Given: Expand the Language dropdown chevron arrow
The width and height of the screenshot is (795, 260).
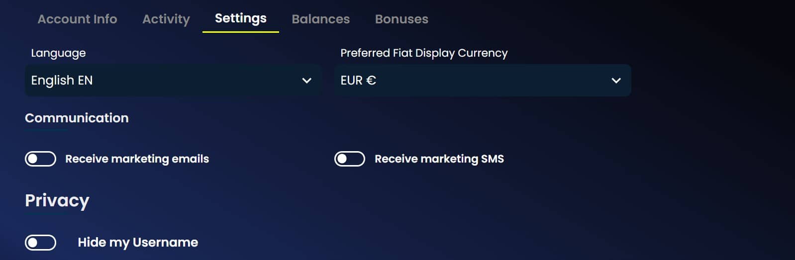Looking at the screenshot, I should [x=306, y=81].
